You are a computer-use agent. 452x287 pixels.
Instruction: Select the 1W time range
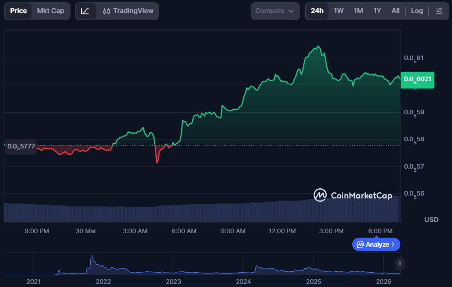pos(338,11)
